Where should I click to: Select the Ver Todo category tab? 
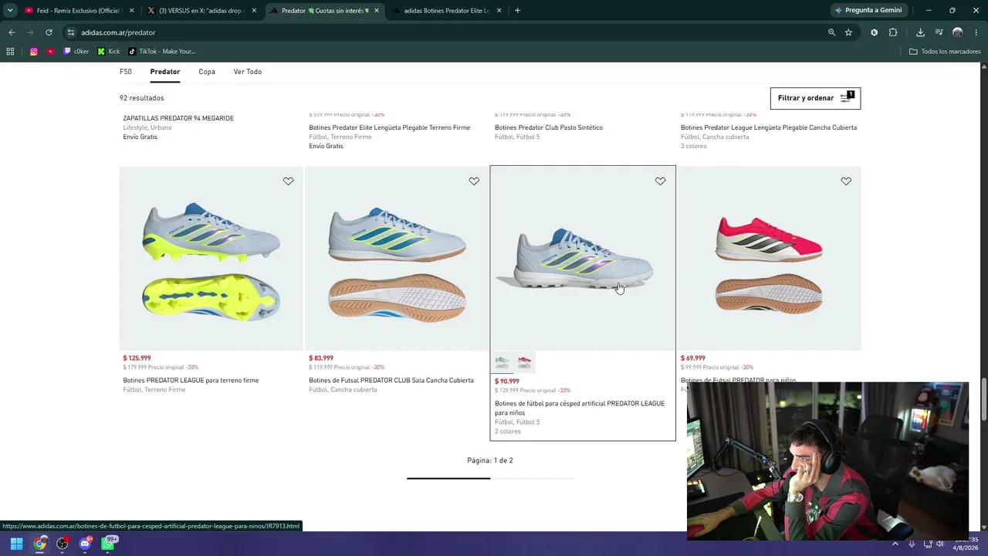[x=248, y=72]
